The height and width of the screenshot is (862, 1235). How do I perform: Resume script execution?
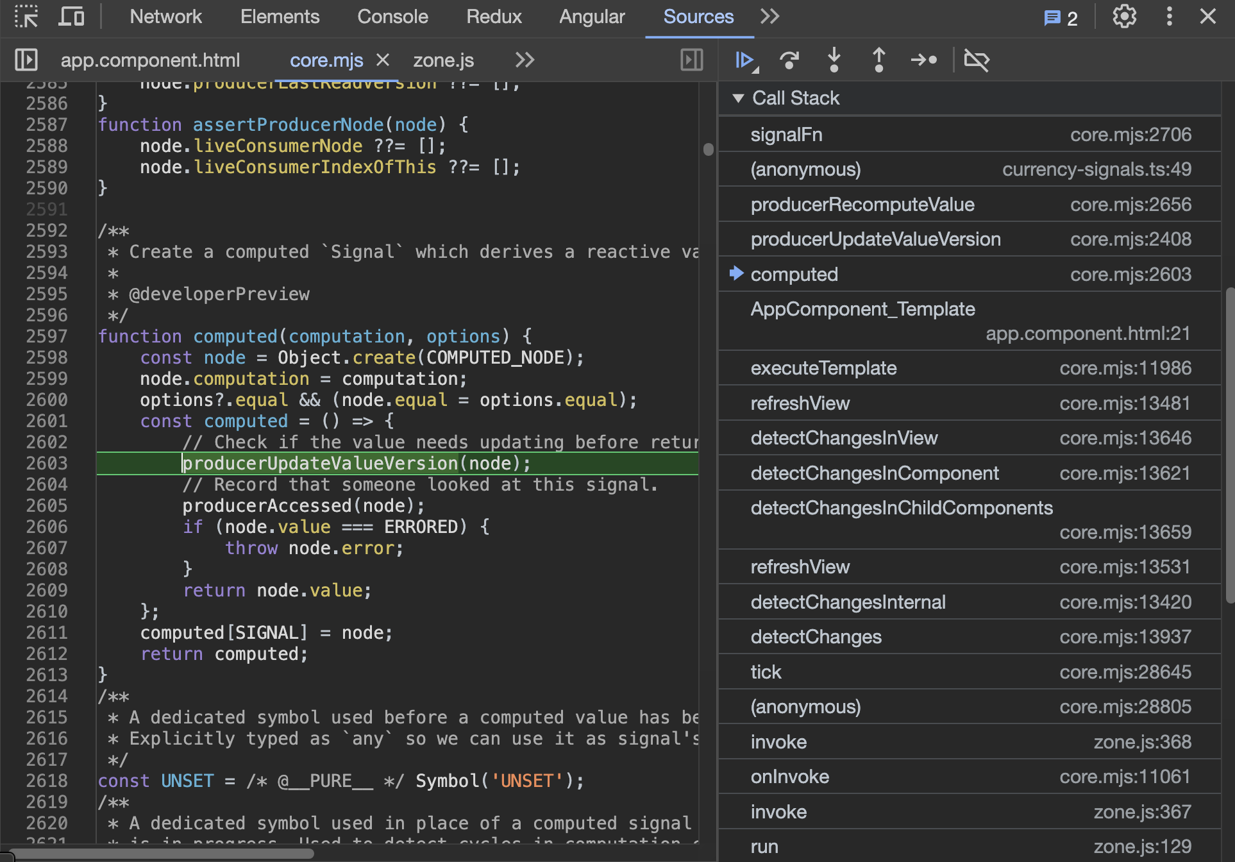point(744,60)
